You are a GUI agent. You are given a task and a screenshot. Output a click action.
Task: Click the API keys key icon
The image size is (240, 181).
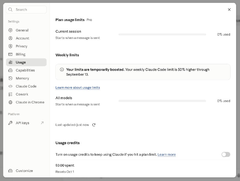[x=10, y=123]
